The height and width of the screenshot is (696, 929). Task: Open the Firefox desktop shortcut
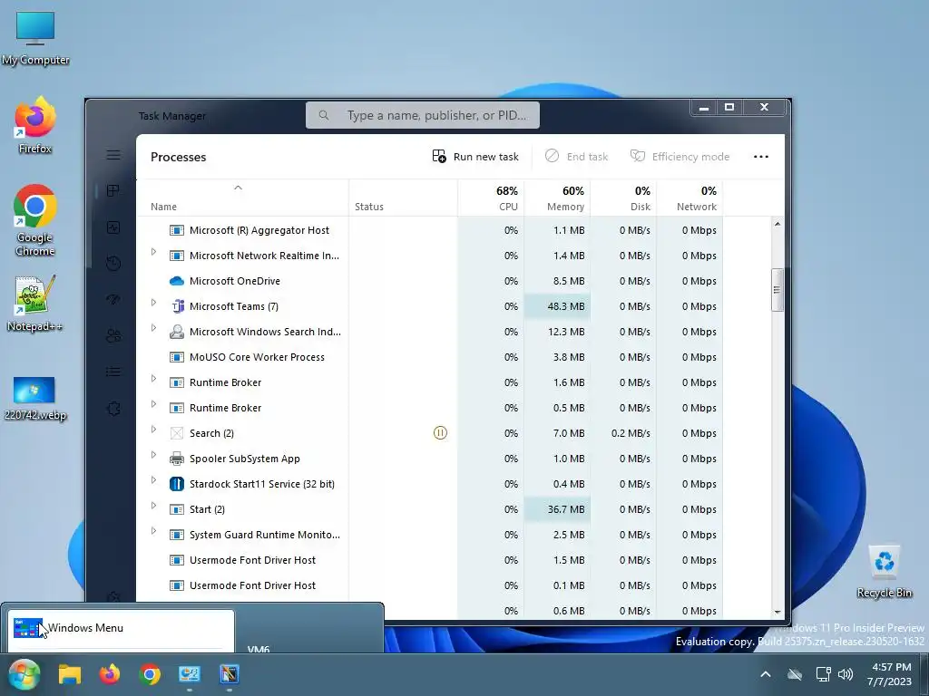35,125
